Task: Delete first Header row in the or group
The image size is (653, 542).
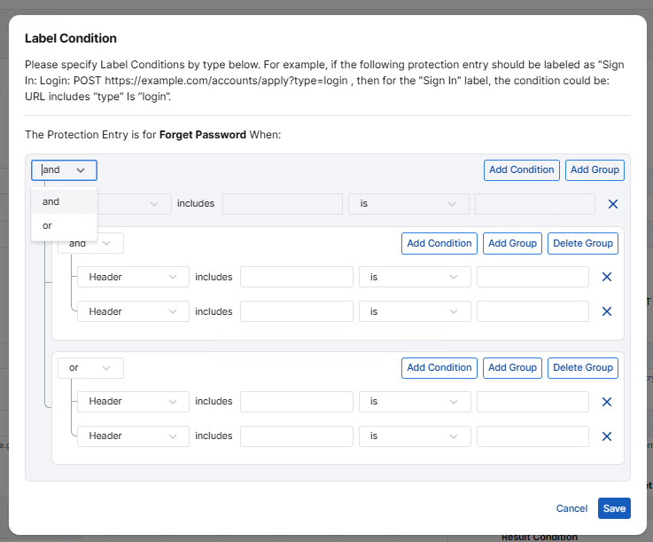Action: point(607,402)
